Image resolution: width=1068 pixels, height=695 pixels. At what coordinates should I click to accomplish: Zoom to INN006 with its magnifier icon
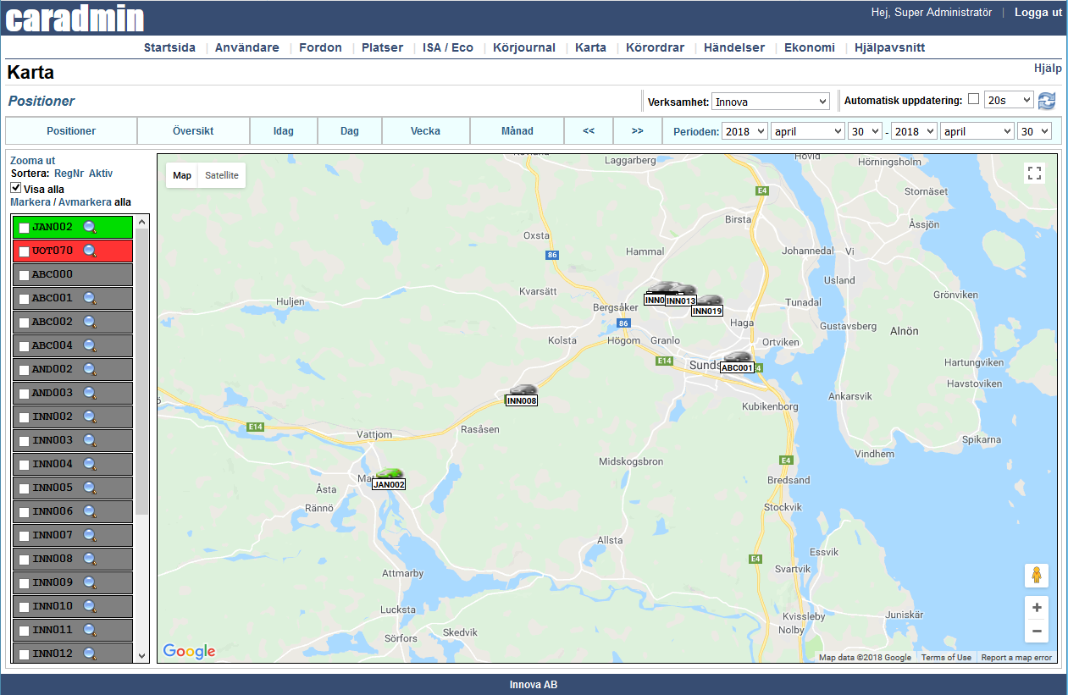point(90,511)
